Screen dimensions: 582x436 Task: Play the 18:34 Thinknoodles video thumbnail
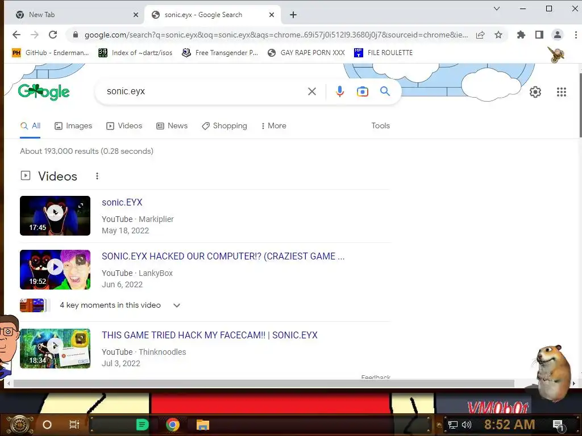coord(55,349)
